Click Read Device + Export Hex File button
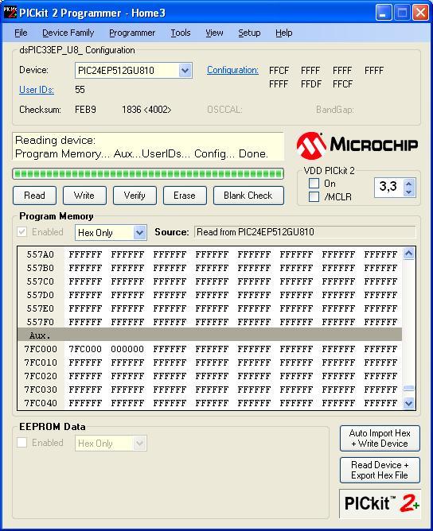The width and height of the screenshot is (433, 531). pos(380,470)
